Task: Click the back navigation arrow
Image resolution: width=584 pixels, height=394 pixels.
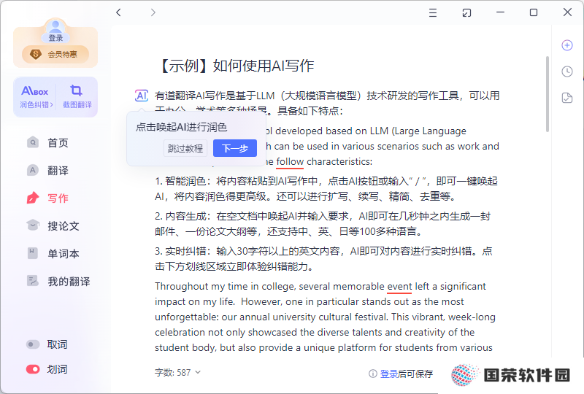Action: point(118,12)
